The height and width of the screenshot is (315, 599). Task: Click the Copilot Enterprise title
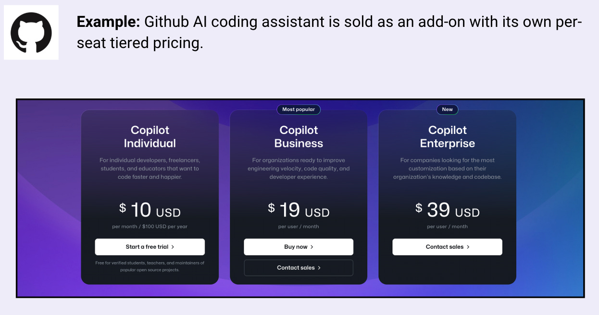(447, 136)
